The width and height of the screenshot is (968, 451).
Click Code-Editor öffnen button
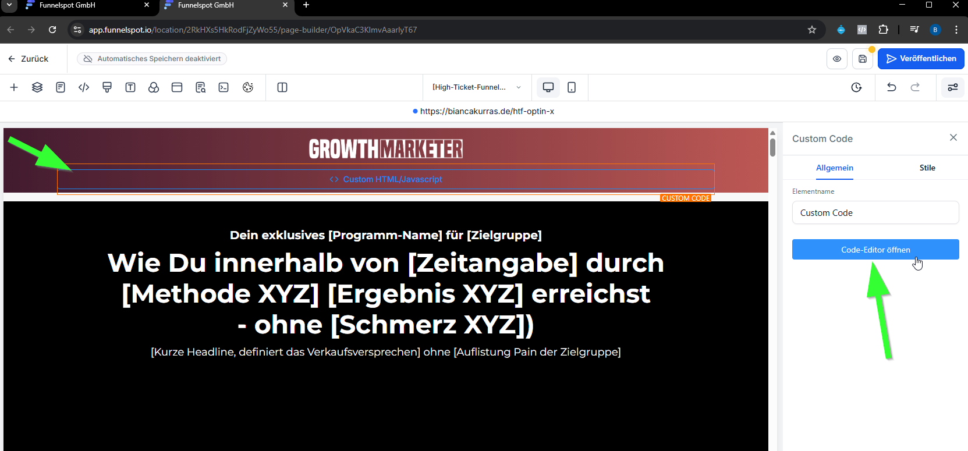[875, 250]
